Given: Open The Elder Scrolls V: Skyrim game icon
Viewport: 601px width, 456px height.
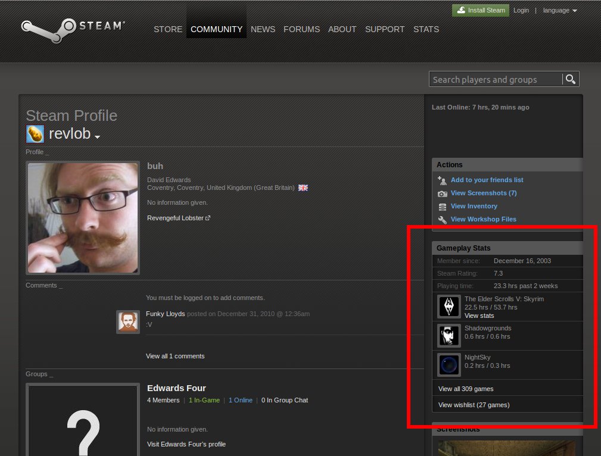Looking at the screenshot, I should click(449, 307).
